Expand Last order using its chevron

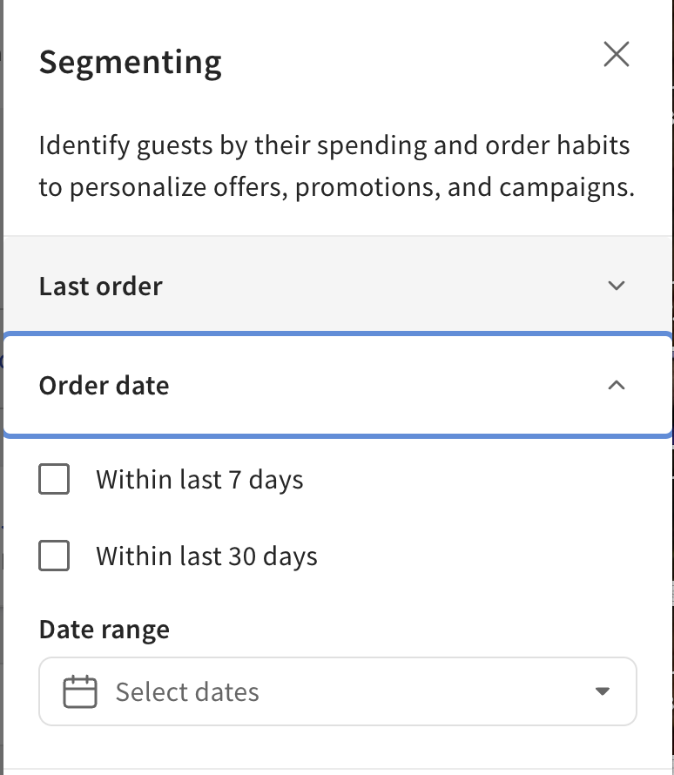(617, 286)
